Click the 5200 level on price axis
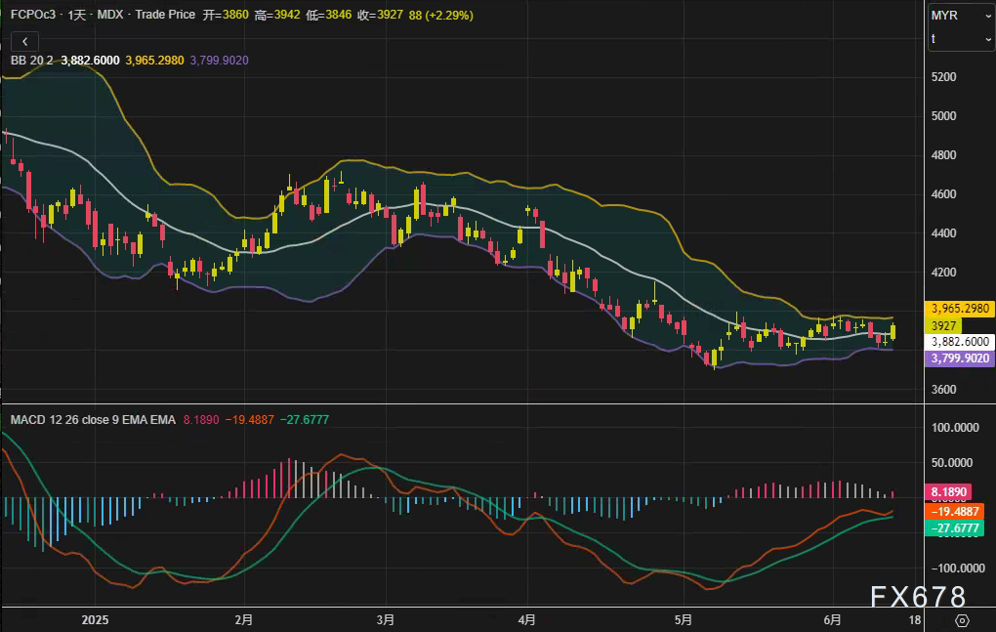Screen dimensions: 996x632 (x=943, y=76)
